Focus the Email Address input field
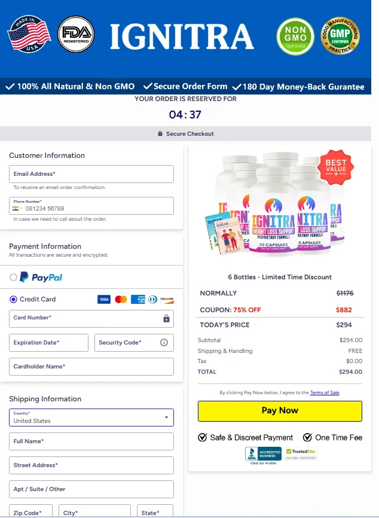 point(91,174)
